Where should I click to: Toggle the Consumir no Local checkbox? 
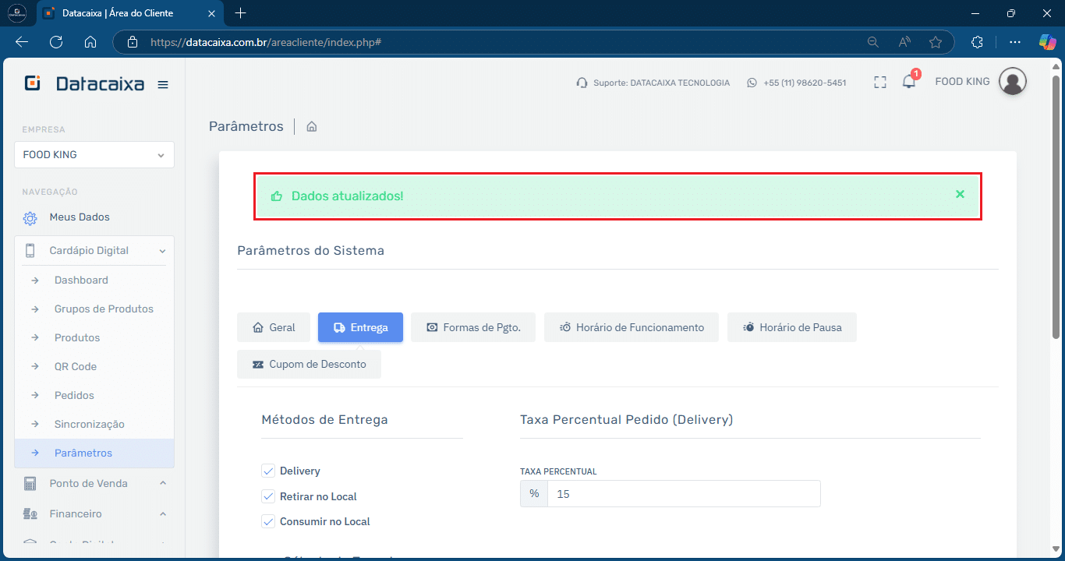point(268,521)
